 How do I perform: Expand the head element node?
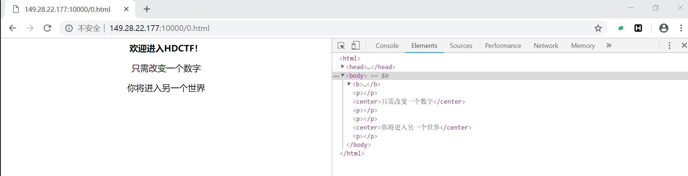click(342, 67)
